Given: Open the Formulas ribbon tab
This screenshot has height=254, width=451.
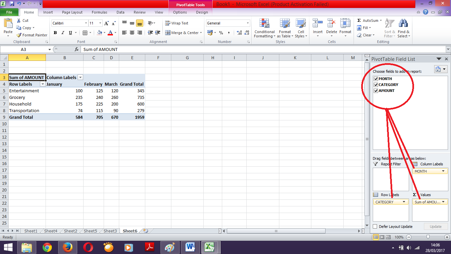Looking at the screenshot, I should [99, 12].
